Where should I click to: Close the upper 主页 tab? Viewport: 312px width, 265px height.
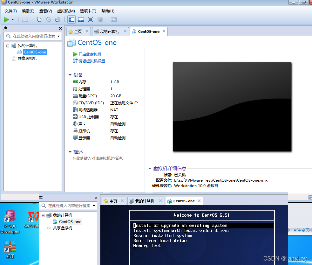click(87, 31)
